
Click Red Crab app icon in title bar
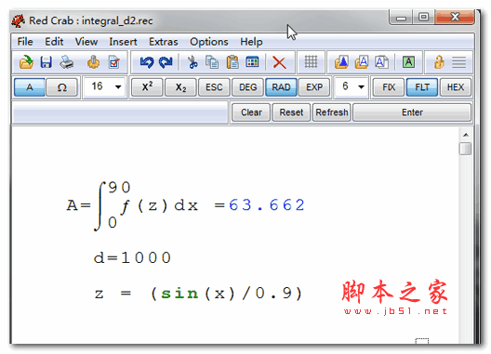click(19, 20)
